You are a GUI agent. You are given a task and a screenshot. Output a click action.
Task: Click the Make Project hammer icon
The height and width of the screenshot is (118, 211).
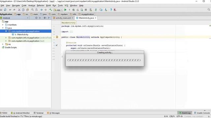click(50, 10)
